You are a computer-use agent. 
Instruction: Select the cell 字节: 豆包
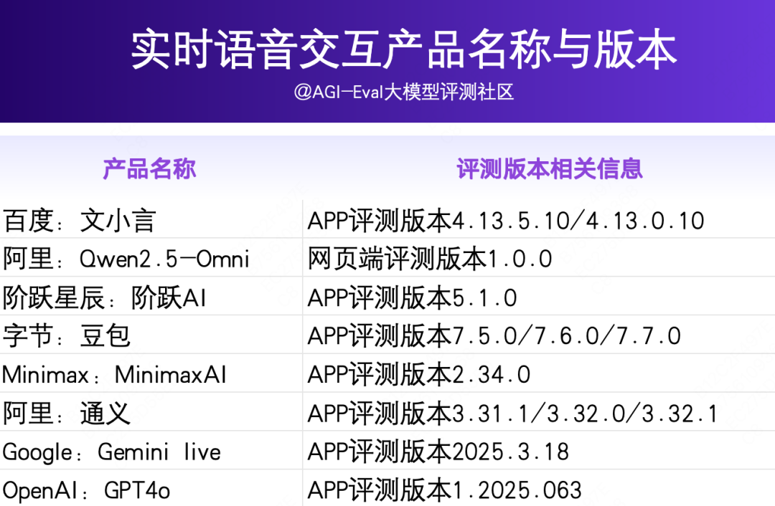[151, 335]
